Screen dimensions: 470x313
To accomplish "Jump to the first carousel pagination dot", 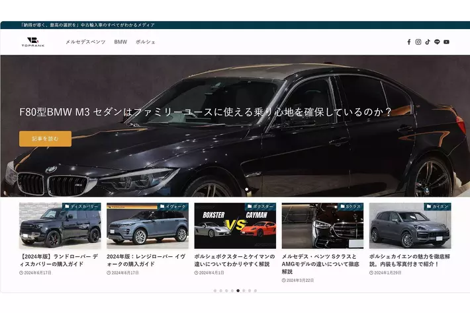I will point(214,291).
